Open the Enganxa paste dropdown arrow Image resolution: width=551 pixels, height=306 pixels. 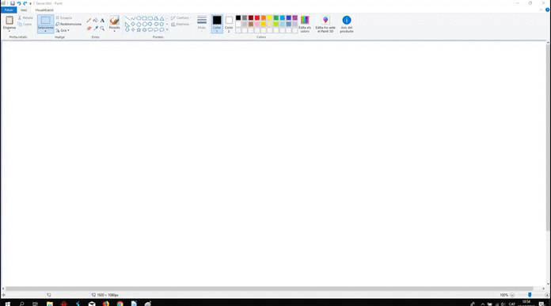tap(9, 31)
